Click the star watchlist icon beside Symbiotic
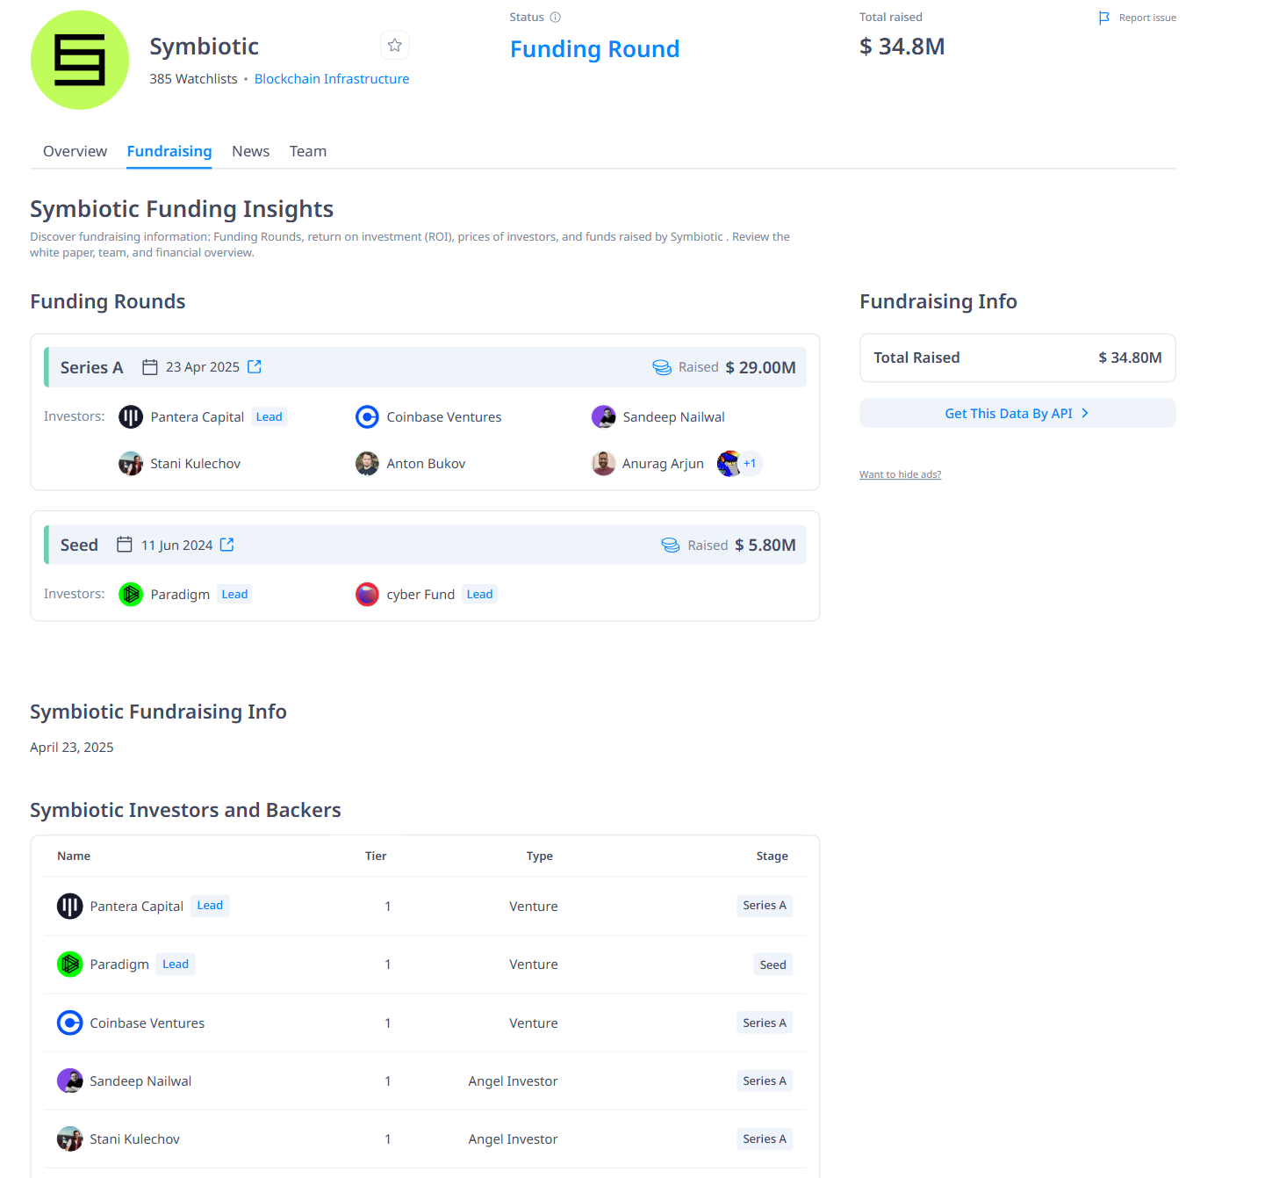The image size is (1272, 1178). coord(395,45)
